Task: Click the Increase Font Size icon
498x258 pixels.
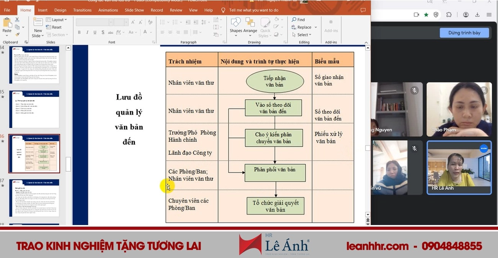Action: [133, 22]
